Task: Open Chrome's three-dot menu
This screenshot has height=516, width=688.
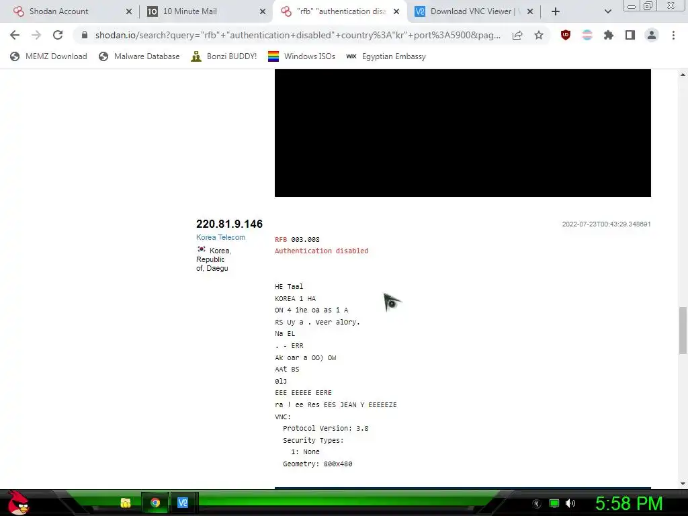Action: coord(673,35)
